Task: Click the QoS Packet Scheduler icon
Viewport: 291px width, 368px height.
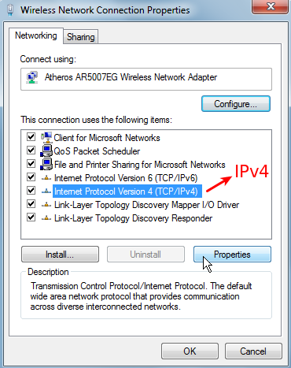Action: [x=46, y=151]
